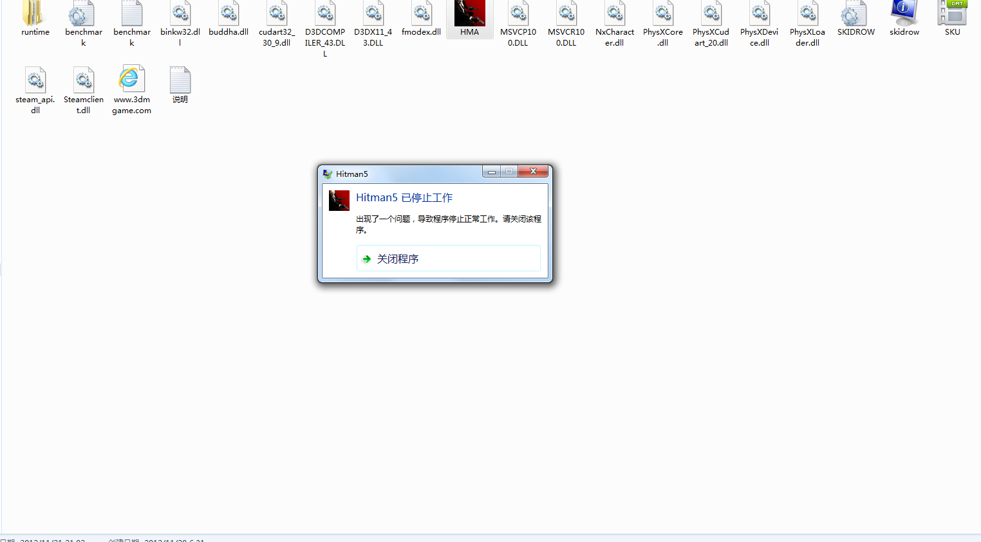
Task: Click the Hitman5 title bar icon
Action: point(328,174)
